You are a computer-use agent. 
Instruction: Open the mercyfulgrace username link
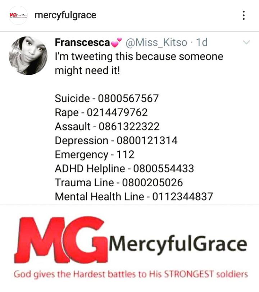click(65, 15)
